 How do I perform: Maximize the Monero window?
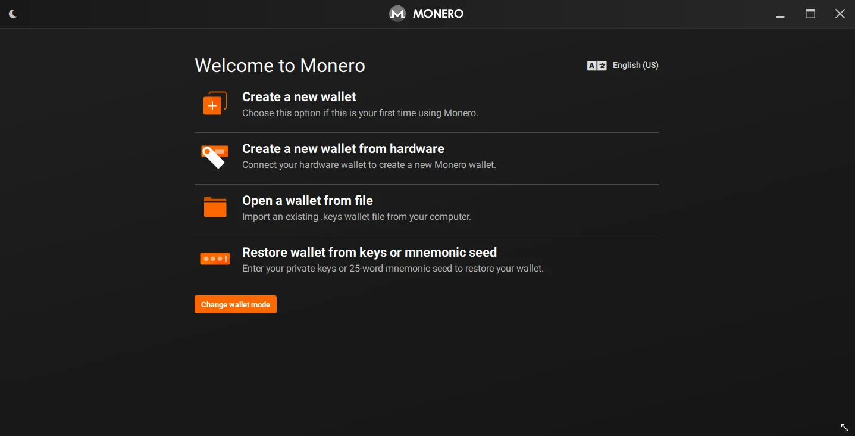[x=810, y=14]
